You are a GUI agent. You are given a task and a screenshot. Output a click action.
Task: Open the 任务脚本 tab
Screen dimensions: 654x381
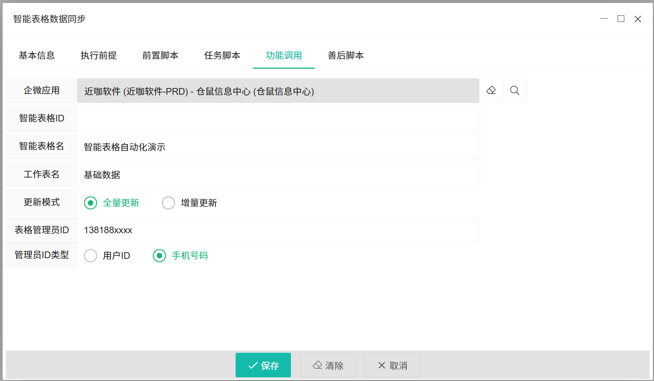click(x=222, y=56)
